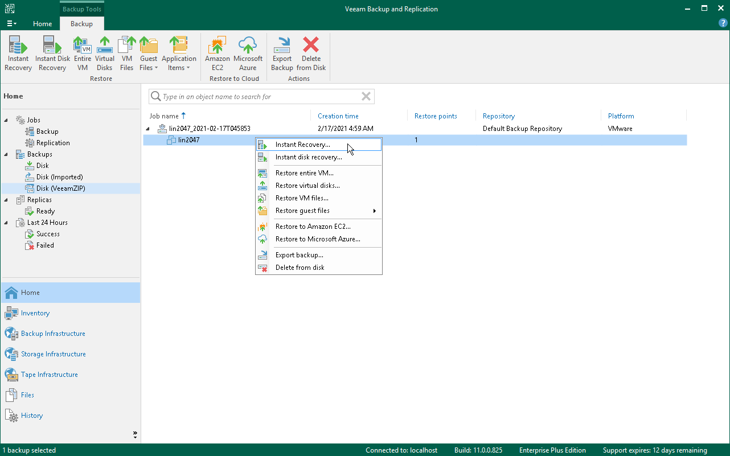730x456 pixels.
Task: Collapse the lin2047_2021-02-17T045853 job row
Action: [149, 129]
